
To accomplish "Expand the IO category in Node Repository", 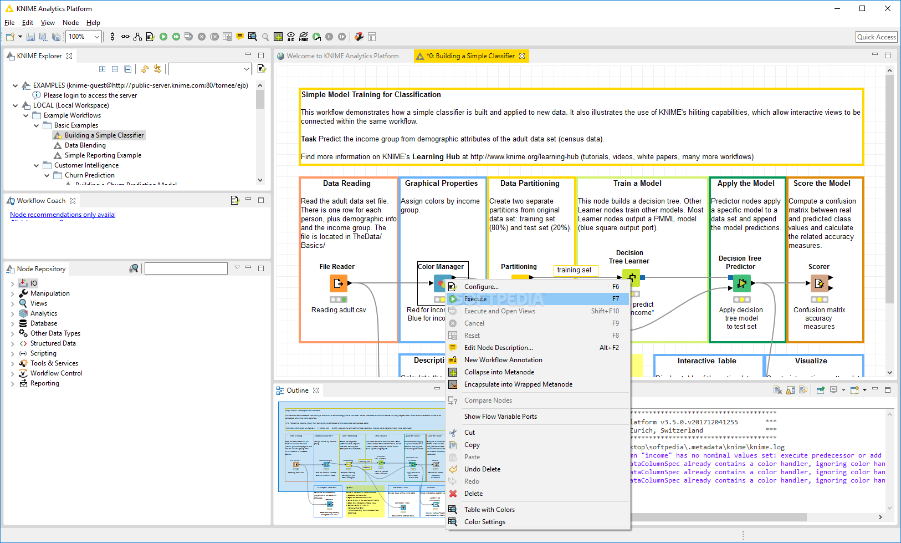I will [12, 283].
